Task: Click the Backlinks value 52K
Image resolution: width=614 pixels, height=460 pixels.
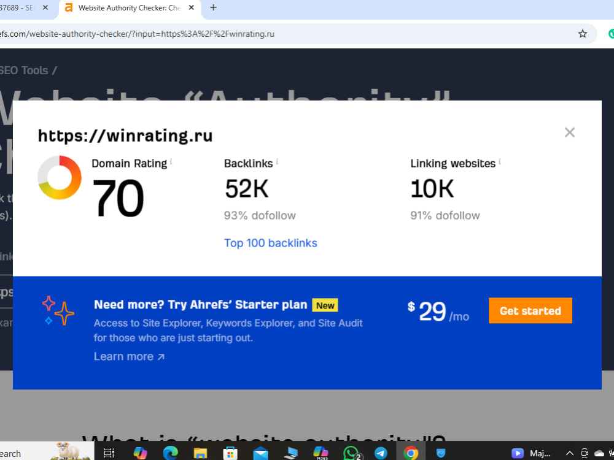Action: coord(246,188)
